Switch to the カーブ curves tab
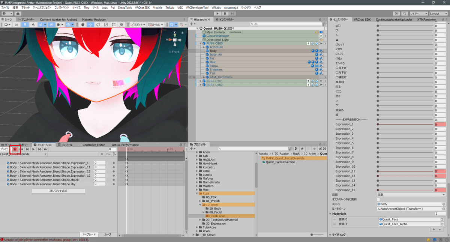The height and width of the screenshot is (242, 450). (108, 234)
